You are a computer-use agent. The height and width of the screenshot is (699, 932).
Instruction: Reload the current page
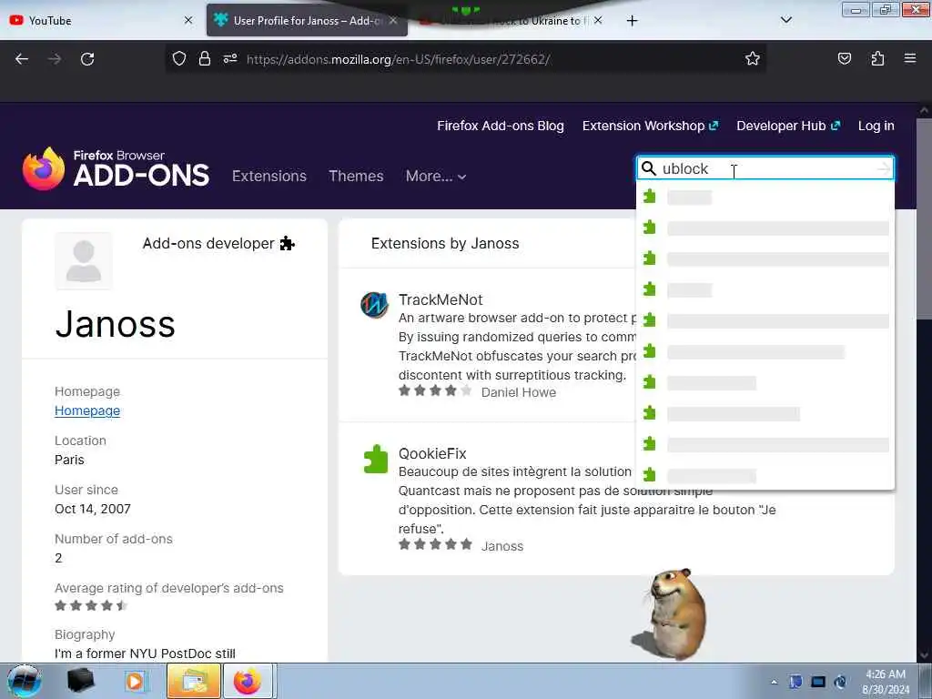pos(87,59)
